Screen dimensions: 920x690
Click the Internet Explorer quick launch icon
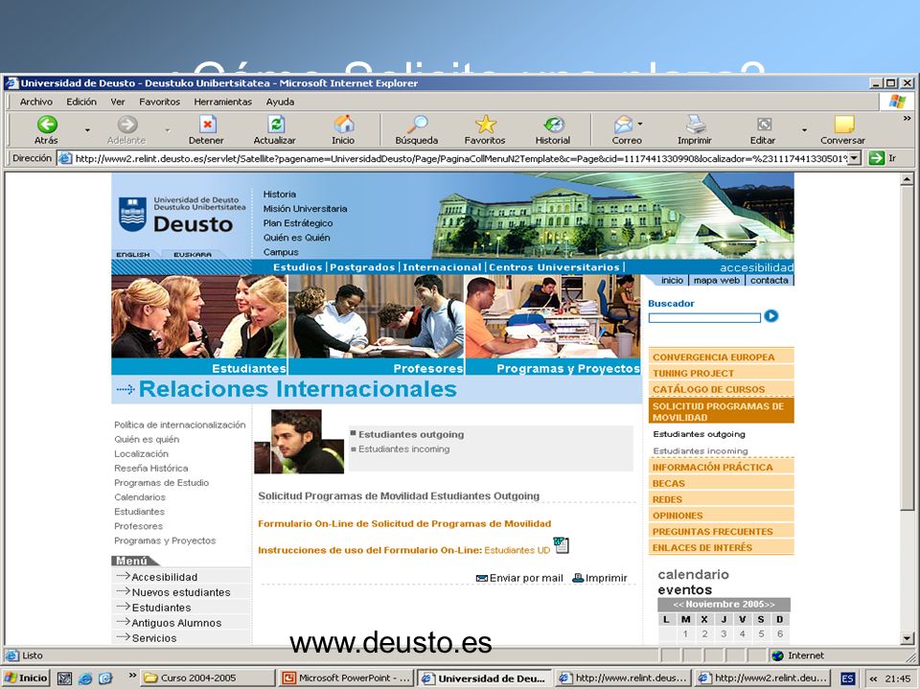(85, 678)
